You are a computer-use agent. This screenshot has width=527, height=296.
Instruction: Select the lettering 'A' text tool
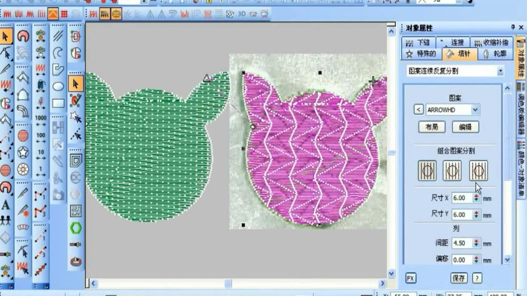click(6, 204)
